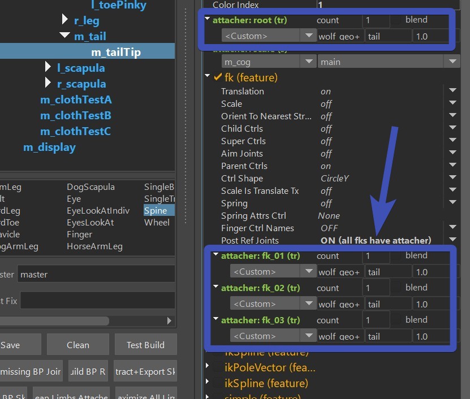
Task: Enable the ikPoleVector feature checkbox
Action: pyautogui.click(x=218, y=367)
